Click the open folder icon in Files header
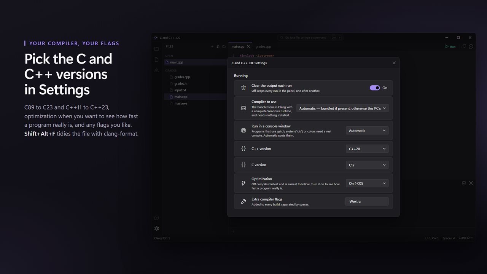 (224, 46)
